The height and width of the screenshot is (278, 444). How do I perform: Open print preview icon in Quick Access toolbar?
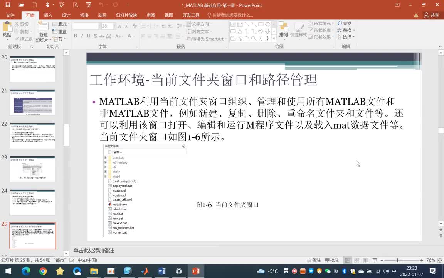pos(75,5)
